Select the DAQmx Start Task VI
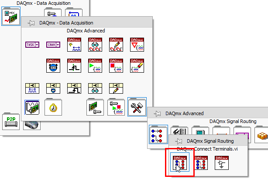The image size is (268, 183). point(95,66)
